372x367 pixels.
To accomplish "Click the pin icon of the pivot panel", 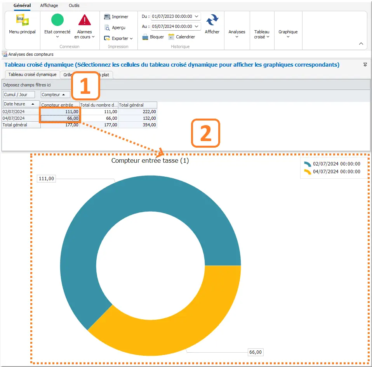I will (x=365, y=65).
